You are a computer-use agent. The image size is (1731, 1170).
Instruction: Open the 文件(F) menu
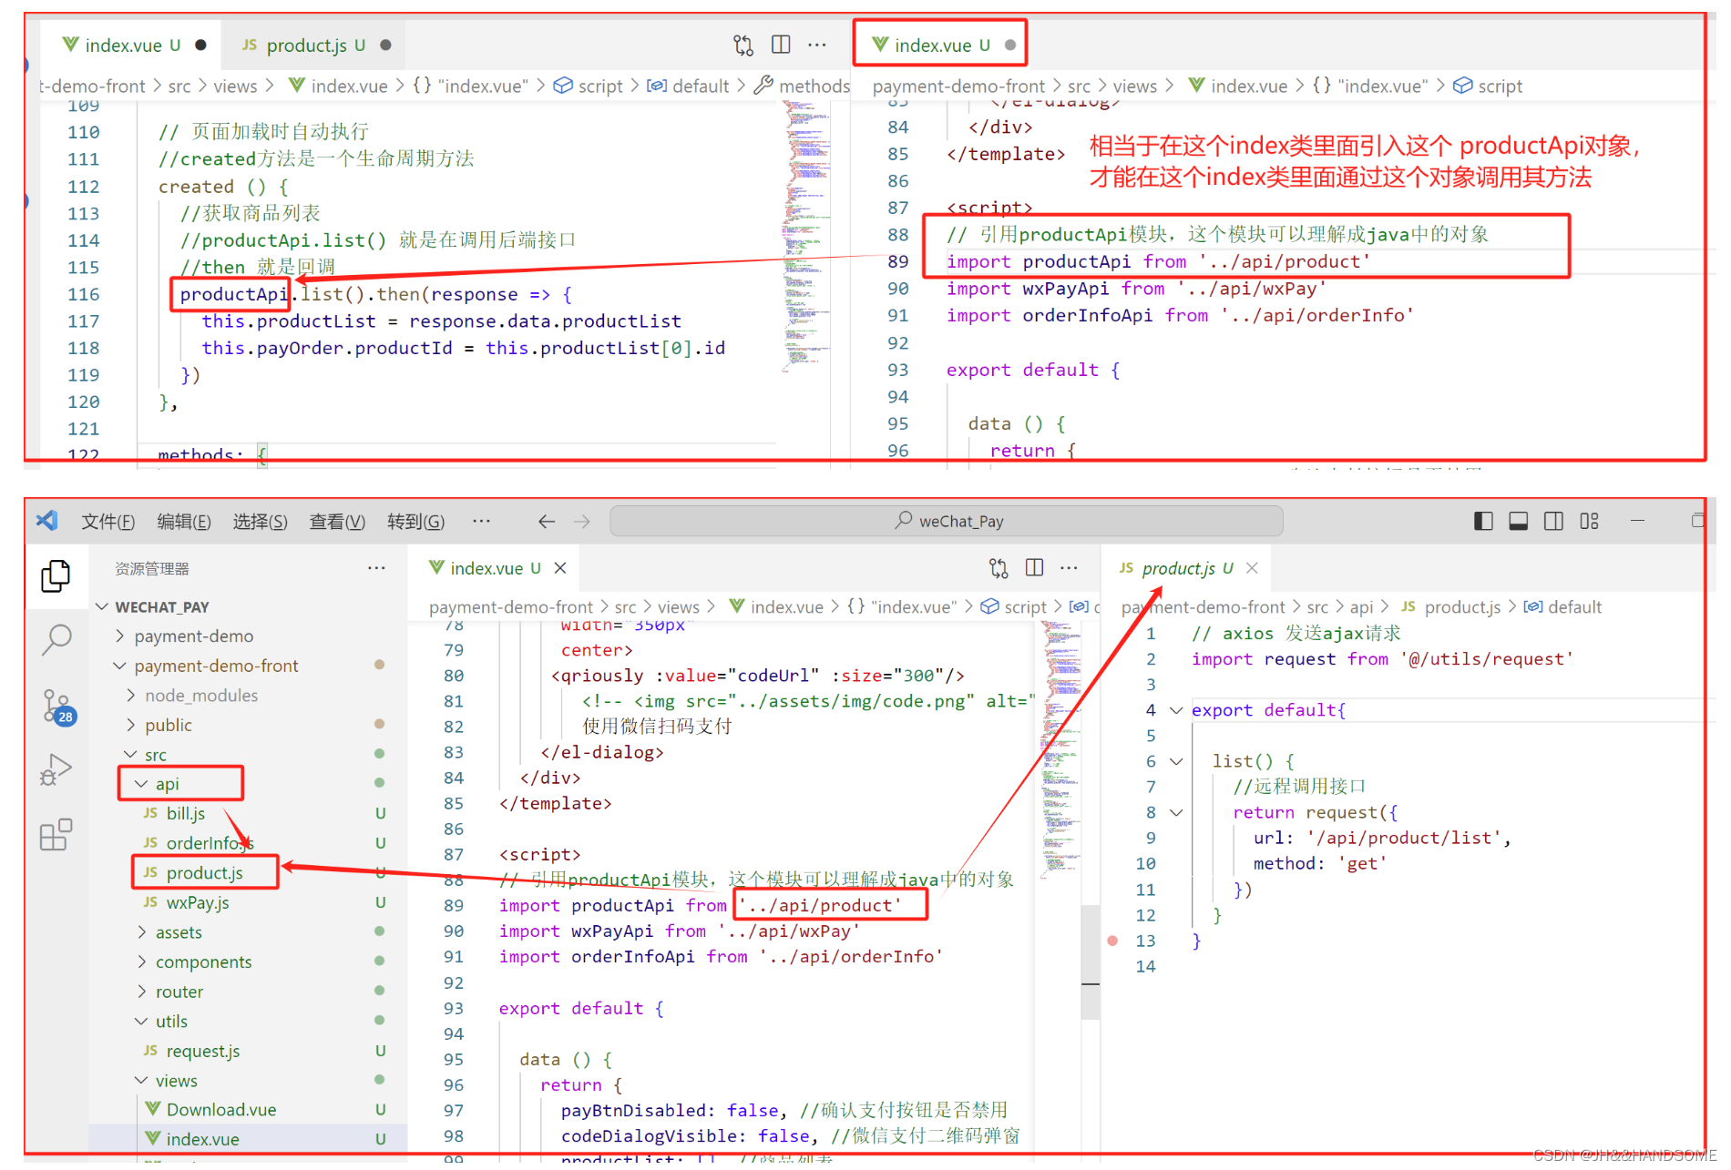coord(108,521)
